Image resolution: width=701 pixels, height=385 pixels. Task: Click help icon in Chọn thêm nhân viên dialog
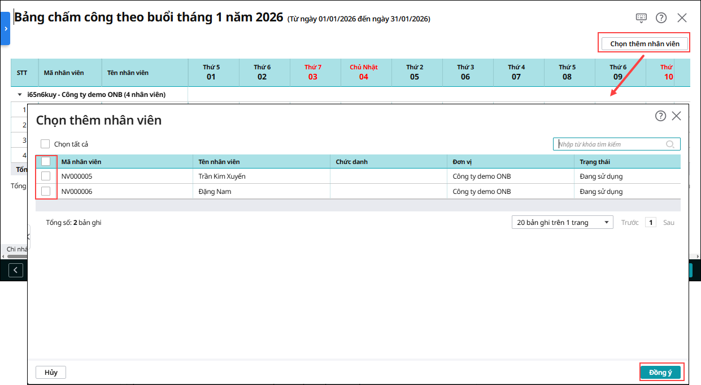(x=660, y=116)
